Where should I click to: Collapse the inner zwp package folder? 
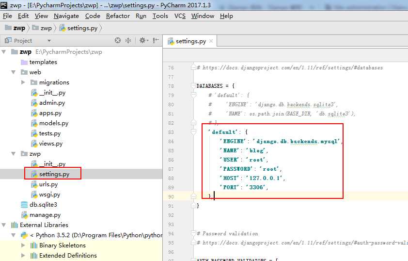13,154
